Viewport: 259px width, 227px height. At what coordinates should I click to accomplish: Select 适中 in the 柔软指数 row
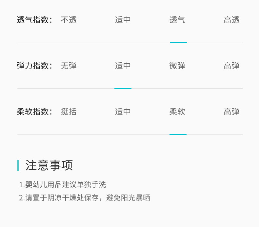(x=123, y=112)
